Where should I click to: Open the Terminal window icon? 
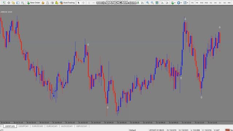point(48,3)
